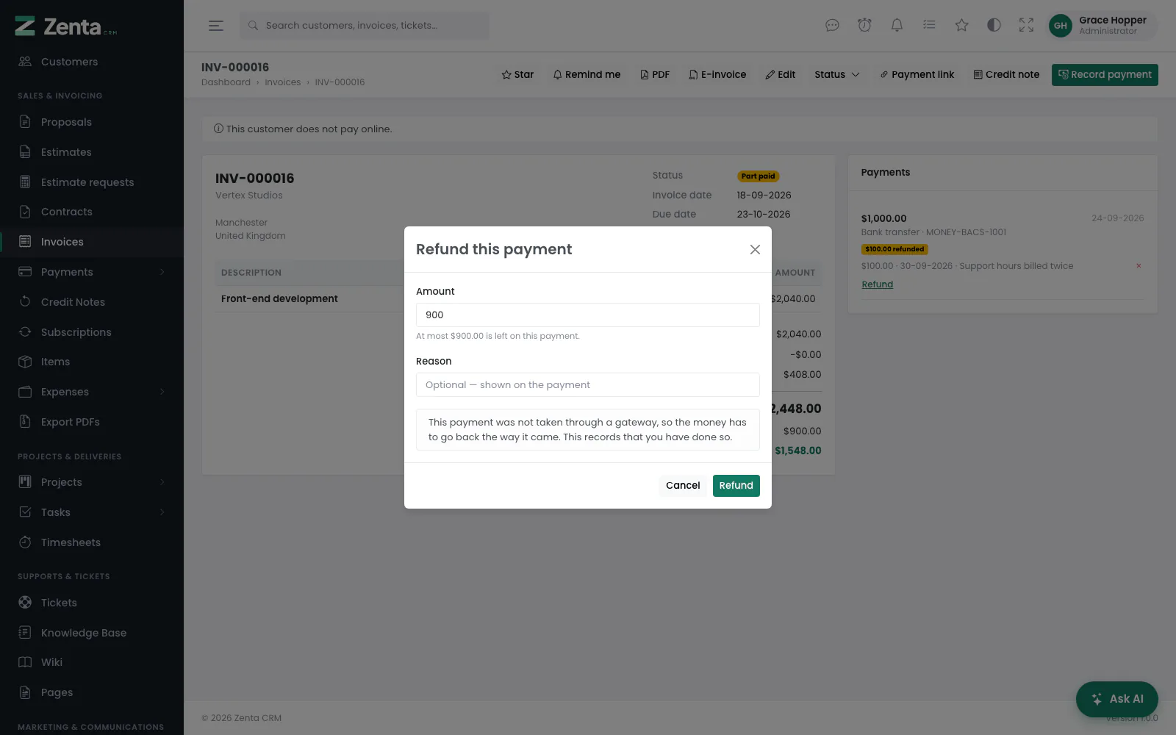Expand the Tasks sidebar submenu

tap(92, 512)
